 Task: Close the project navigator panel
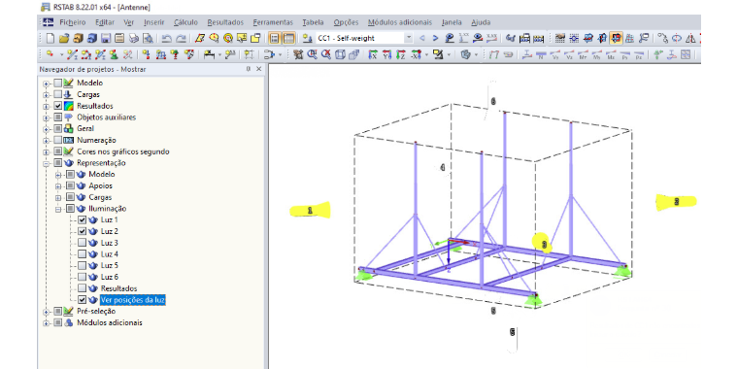click(258, 69)
